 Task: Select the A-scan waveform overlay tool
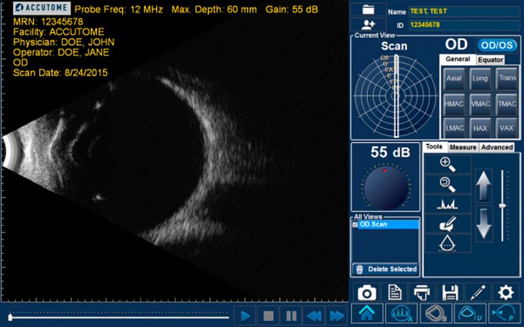(448, 204)
